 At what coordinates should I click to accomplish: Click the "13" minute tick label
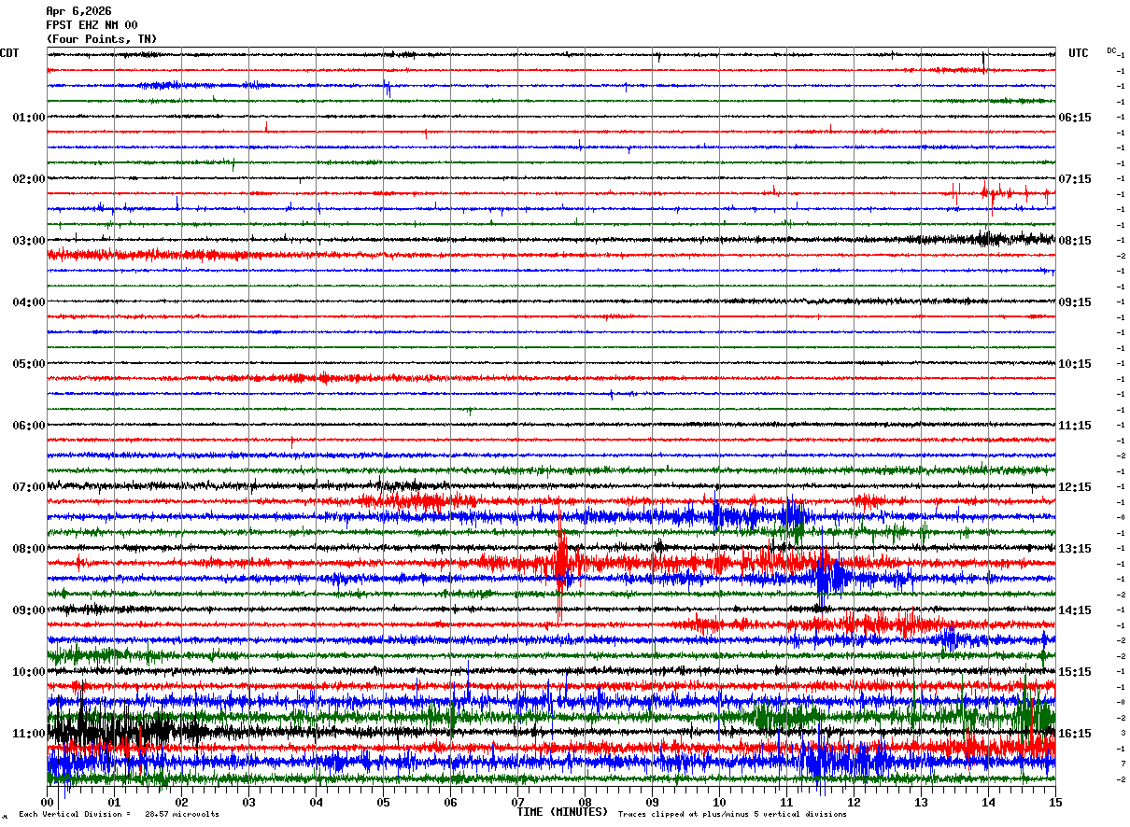(x=922, y=802)
